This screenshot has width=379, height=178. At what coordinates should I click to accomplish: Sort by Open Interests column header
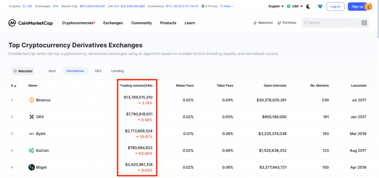click(x=275, y=85)
